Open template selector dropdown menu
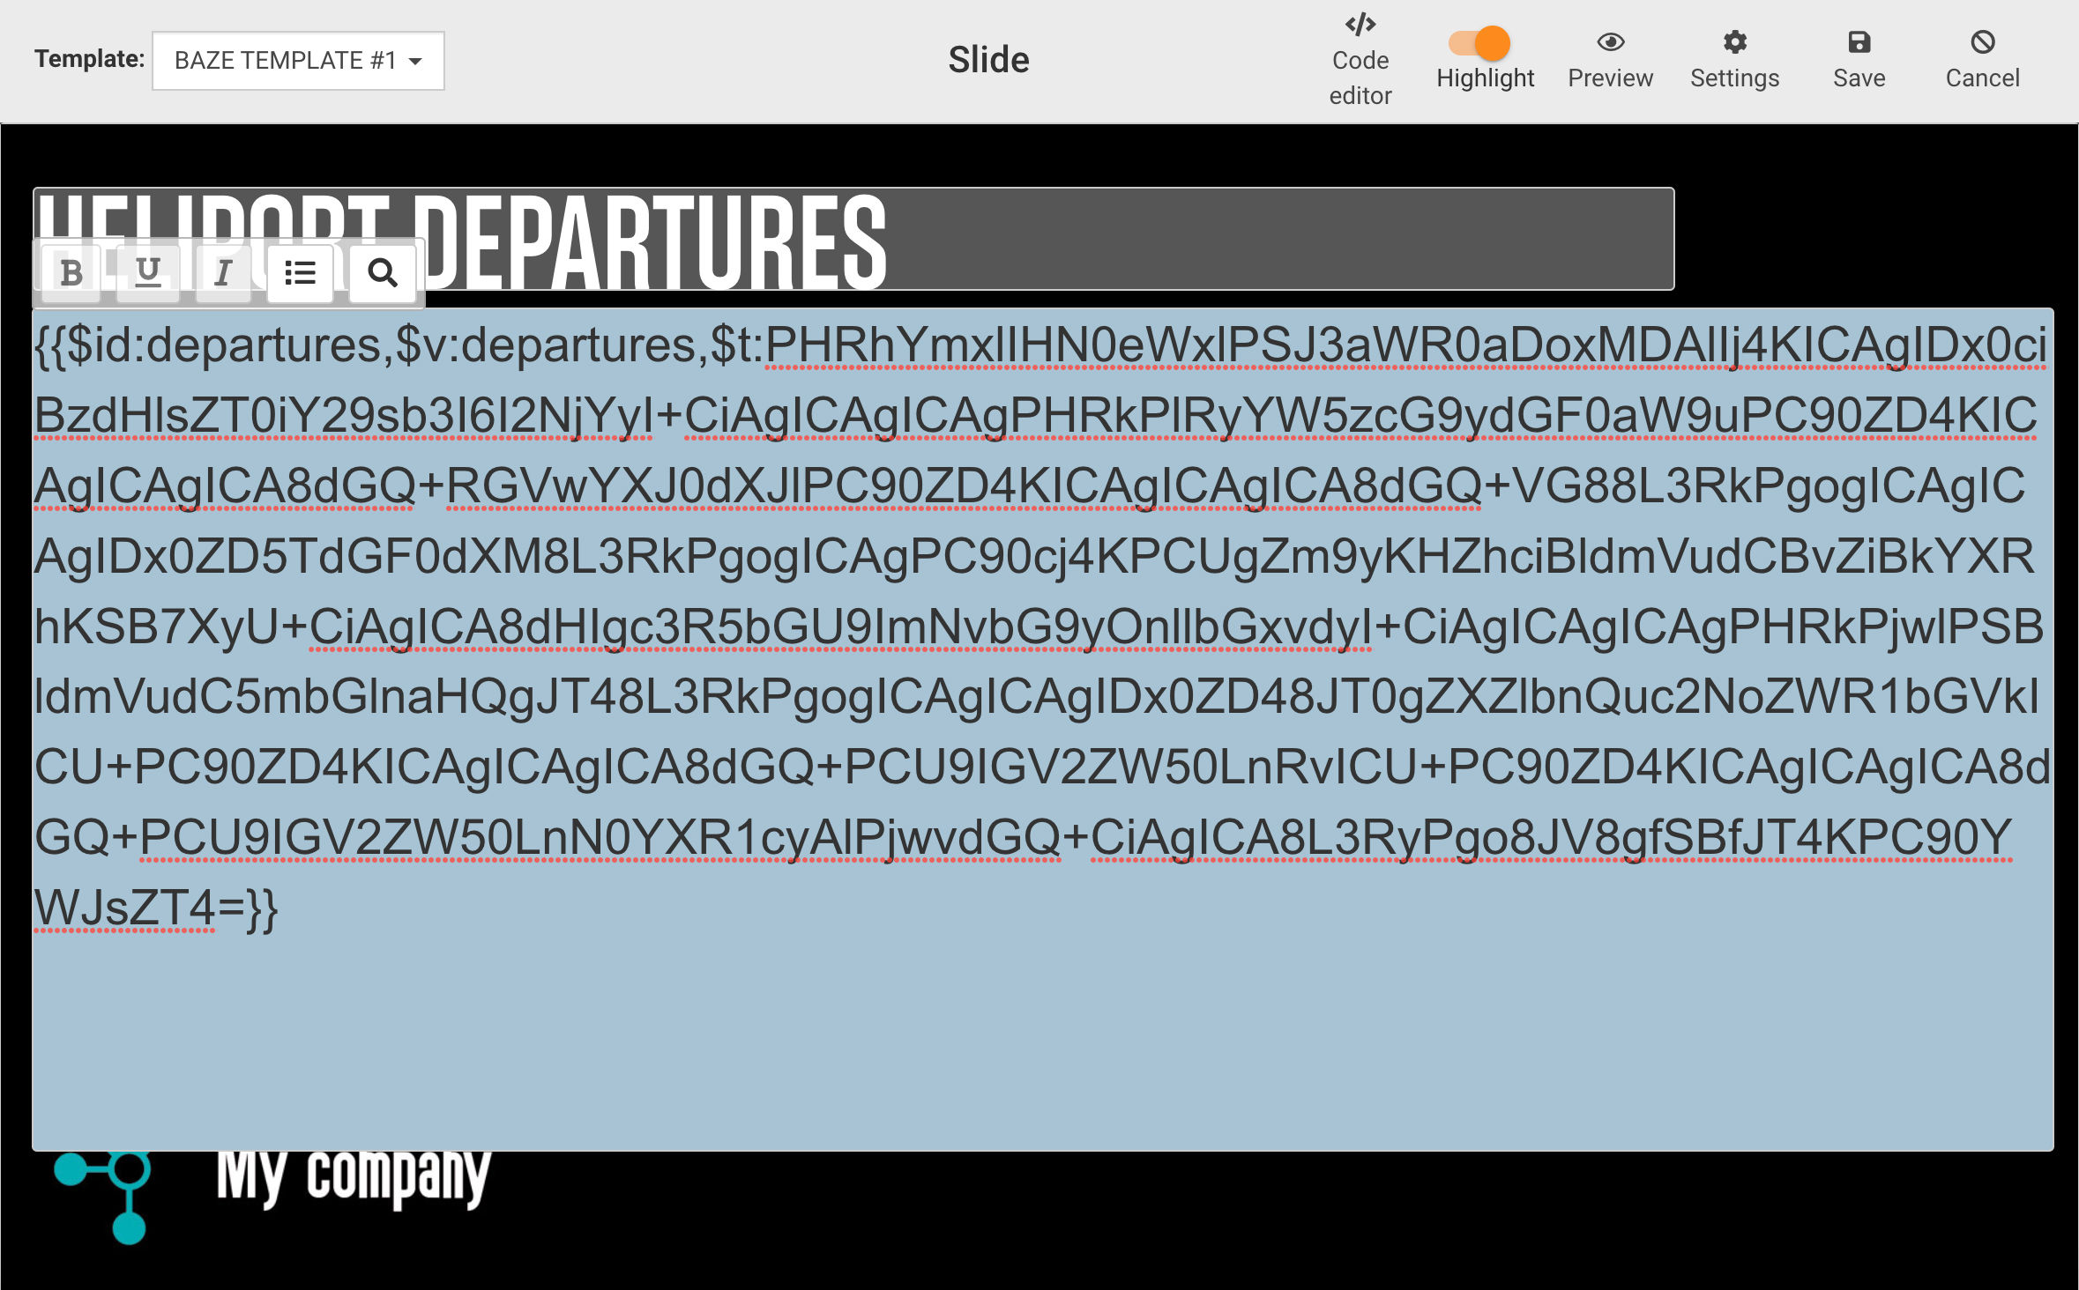This screenshot has width=2079, height=1290. 296,61
